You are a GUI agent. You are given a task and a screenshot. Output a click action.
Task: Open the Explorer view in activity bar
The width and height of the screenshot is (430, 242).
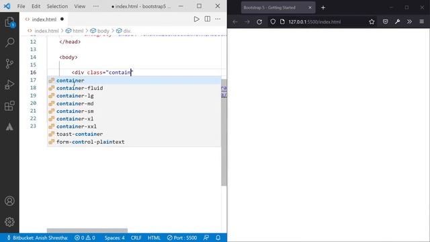point(9,22)
